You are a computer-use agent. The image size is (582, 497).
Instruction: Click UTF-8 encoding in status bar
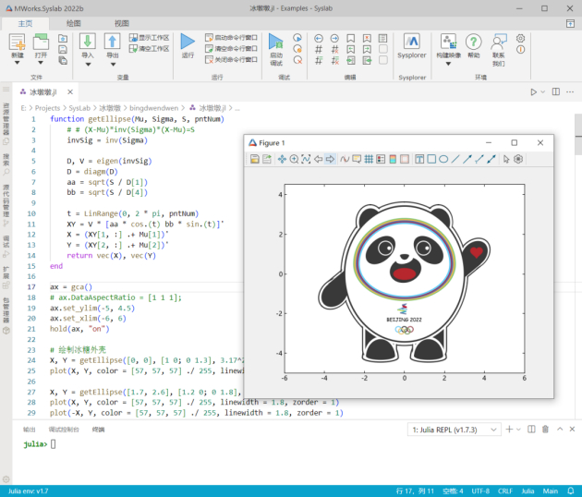click(x=480, y=491)
